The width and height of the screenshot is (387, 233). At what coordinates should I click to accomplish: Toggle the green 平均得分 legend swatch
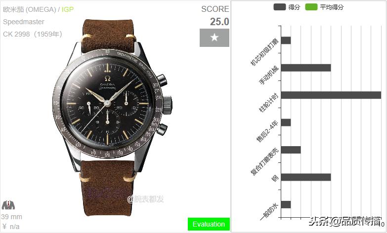tap(311, 7)
